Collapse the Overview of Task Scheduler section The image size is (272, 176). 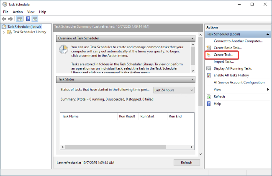coord(192,39)
